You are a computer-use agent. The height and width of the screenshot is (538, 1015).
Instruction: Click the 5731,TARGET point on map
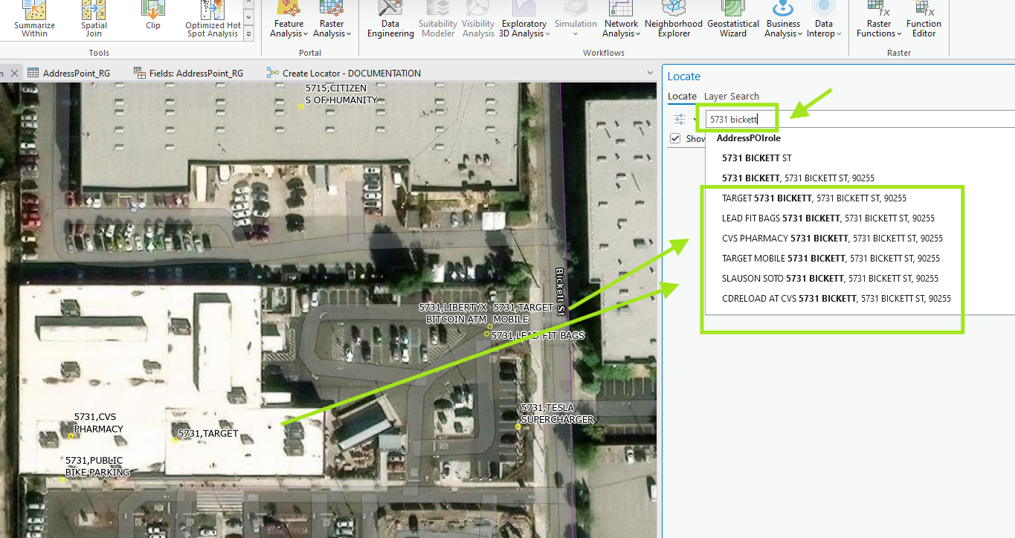[175, 440]
